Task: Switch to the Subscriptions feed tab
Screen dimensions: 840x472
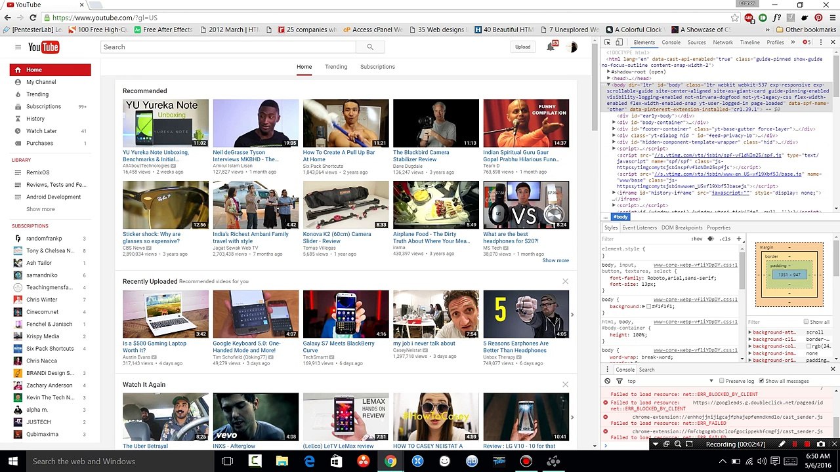Action: [377, 67]
